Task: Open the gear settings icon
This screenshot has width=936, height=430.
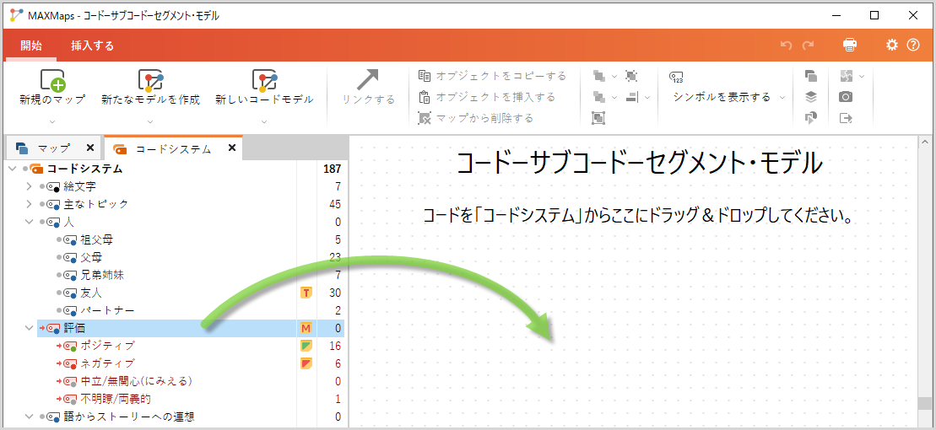Action: point(892,45)
